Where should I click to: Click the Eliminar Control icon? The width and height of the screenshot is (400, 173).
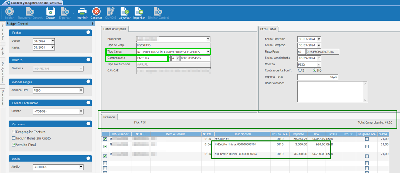click(x=158, y=12)
